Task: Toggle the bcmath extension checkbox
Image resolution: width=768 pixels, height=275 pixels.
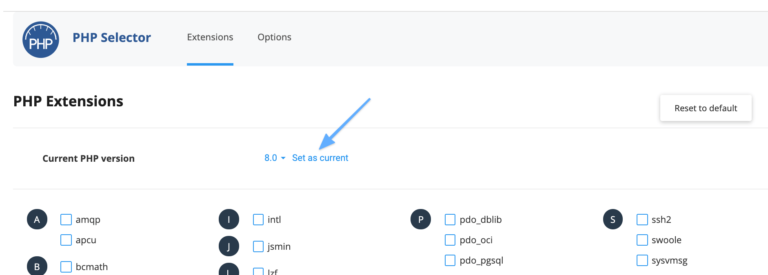Action: coord(66,267)
